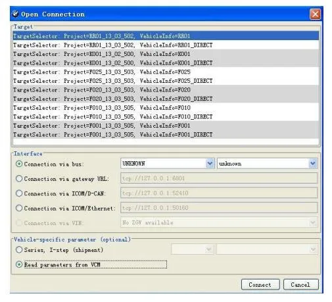Viewport: 332px width, 302px height.
Task: Choose target F010_13_03_505 VehicleInfo=F010_DIRECT
Action: [166, 116]
